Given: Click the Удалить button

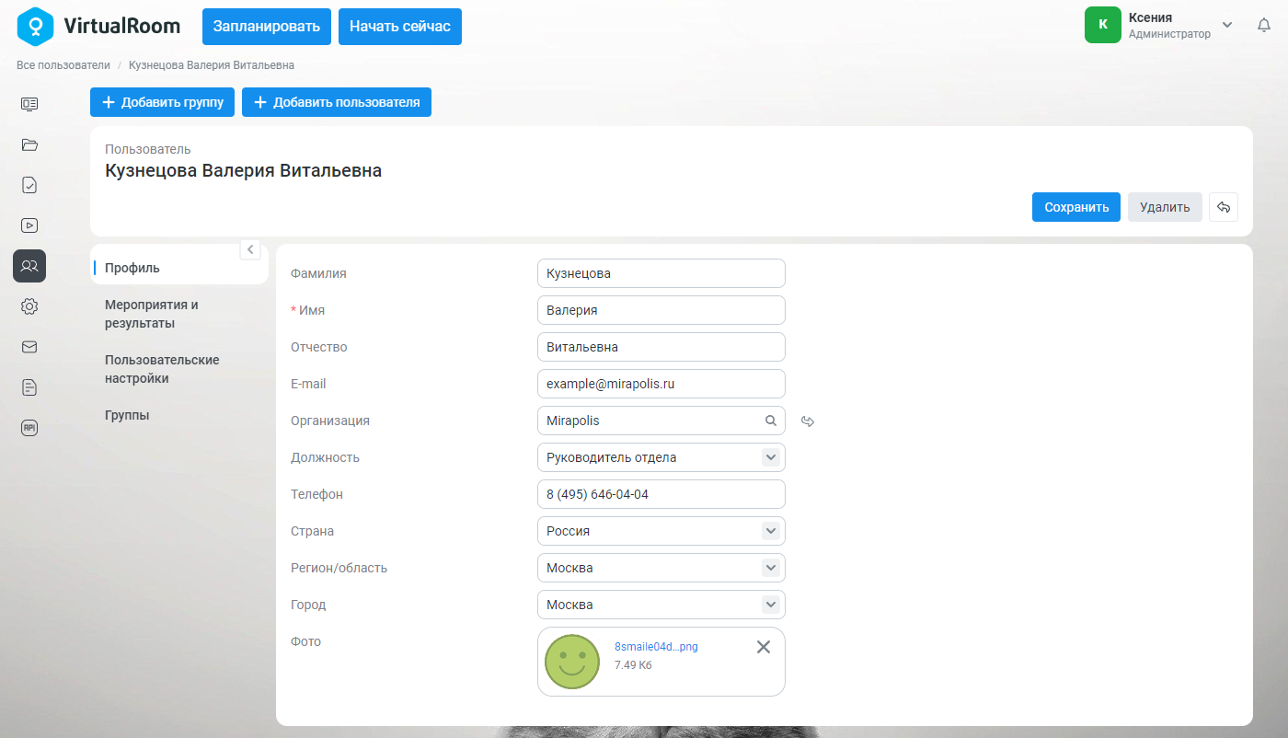Looking at the screenshot, I should tap(1165, 207).
